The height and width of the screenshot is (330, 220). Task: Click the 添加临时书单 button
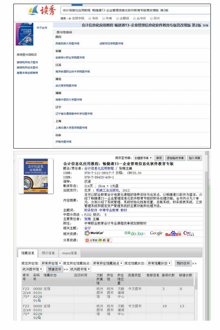[175, 158]
